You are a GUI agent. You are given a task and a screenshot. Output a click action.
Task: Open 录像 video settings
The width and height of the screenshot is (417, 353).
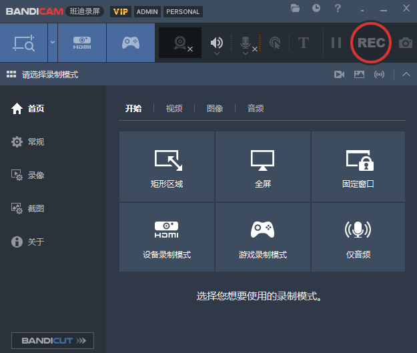tap(27, 175)
